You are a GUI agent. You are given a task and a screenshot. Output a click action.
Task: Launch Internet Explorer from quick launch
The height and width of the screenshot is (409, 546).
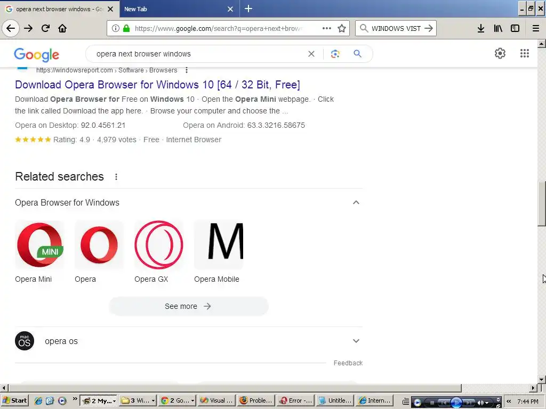tap(38, 400)
